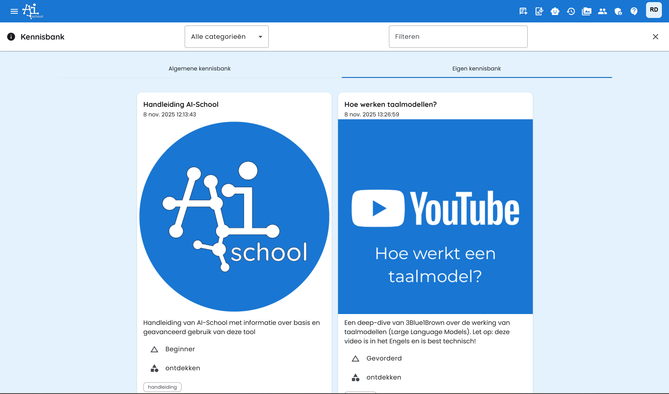
Task: Open the Handleiding AI-School article
Action: click(181, 104)
